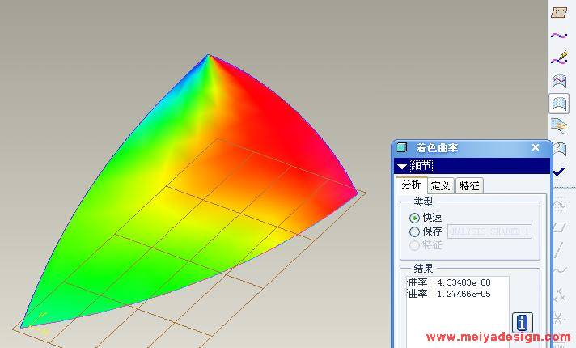Viewport: 576px width, 348px height.
Task: Collapse the 細节 section triangle
Action: [402, 167]
